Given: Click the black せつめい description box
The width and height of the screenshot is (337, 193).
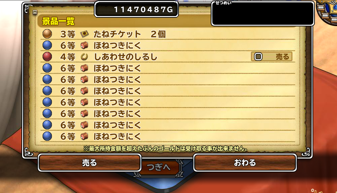Looking at the screenshot, I should (x=263, y=13).
